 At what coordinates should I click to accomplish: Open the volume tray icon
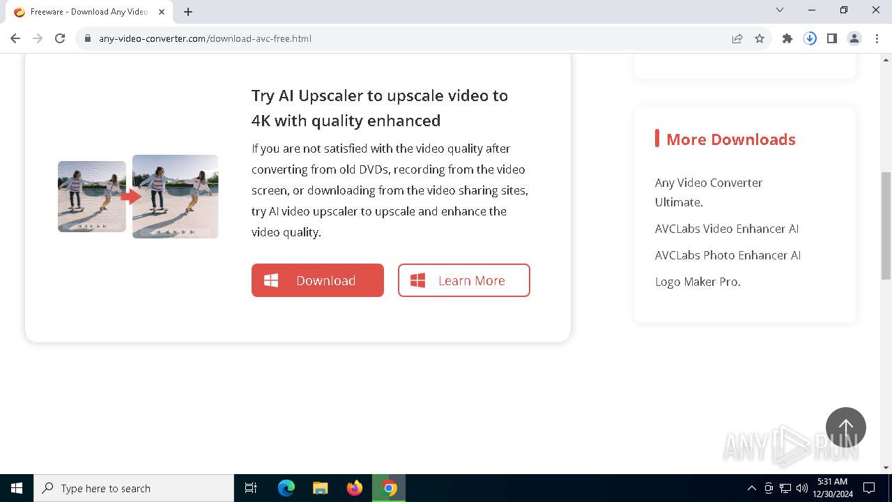802,488
